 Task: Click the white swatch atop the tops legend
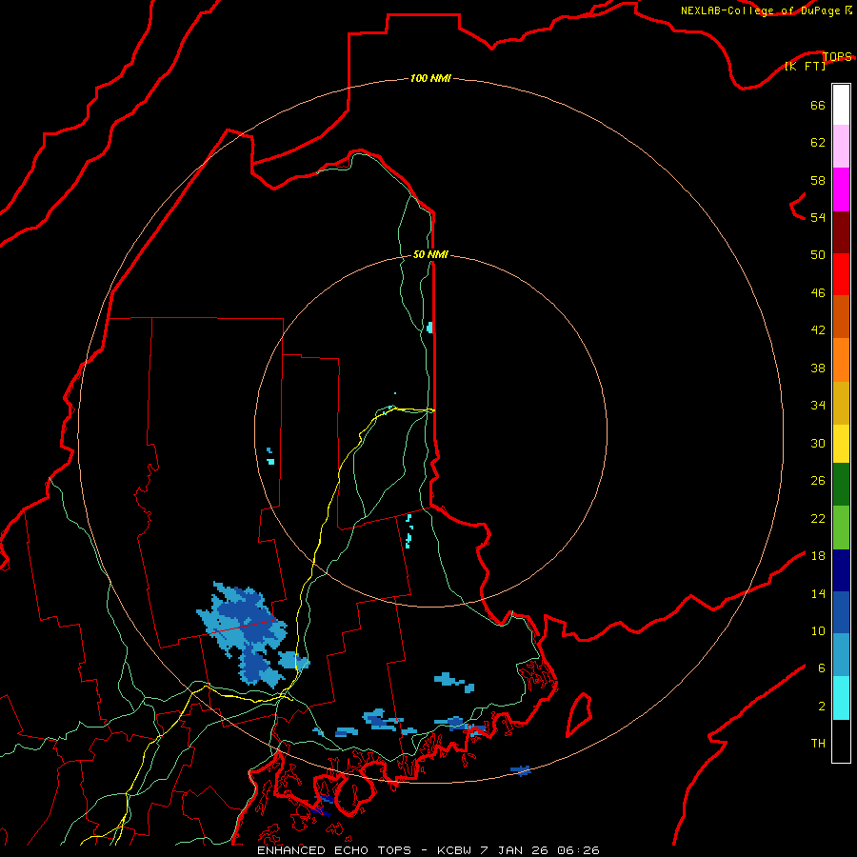(841, 105)
